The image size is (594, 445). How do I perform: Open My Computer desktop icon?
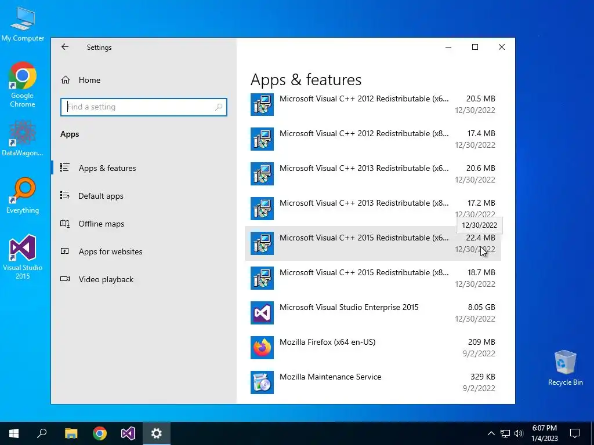[23, 23]
